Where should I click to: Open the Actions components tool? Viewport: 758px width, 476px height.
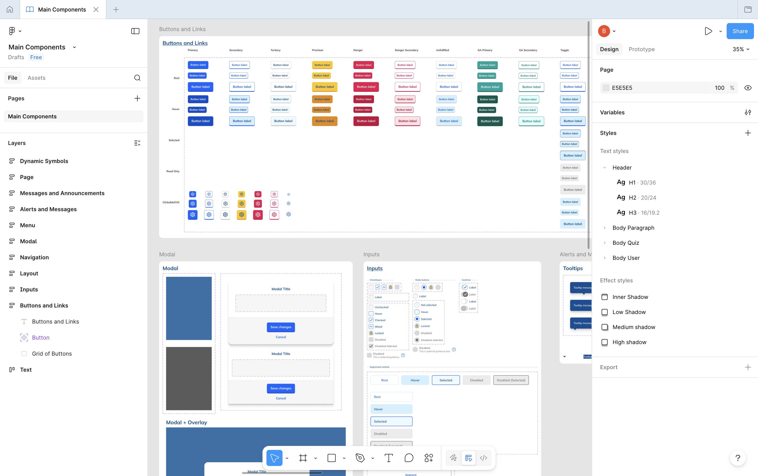pyautogui.click(x=429, y=458)
